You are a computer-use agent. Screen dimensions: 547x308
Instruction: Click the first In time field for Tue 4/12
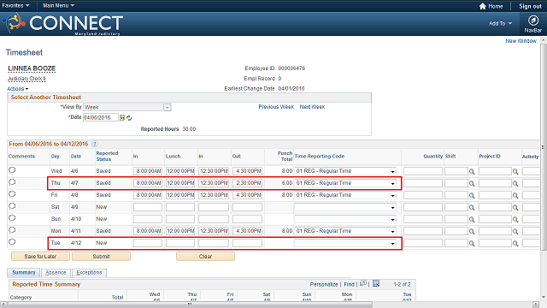(148, 243)
